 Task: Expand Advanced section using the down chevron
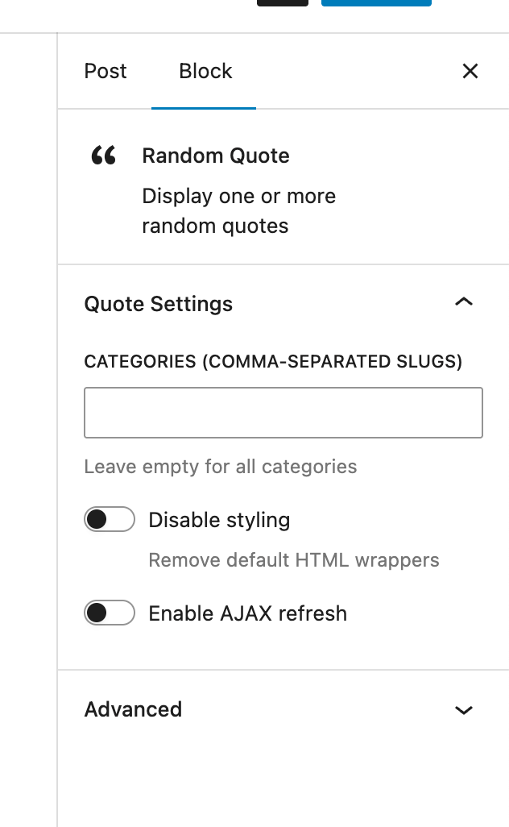[463, 710]
